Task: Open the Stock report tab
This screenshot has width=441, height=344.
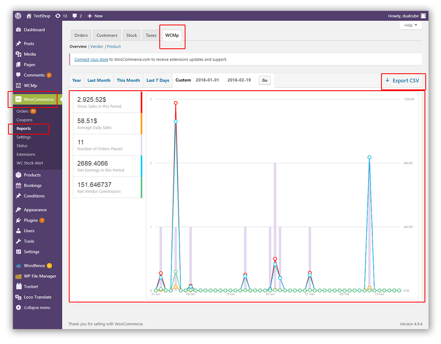Action: click(131, 35)
